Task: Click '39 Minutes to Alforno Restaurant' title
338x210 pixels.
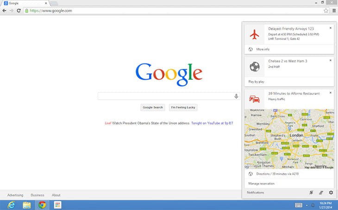Action: [294, 94]
